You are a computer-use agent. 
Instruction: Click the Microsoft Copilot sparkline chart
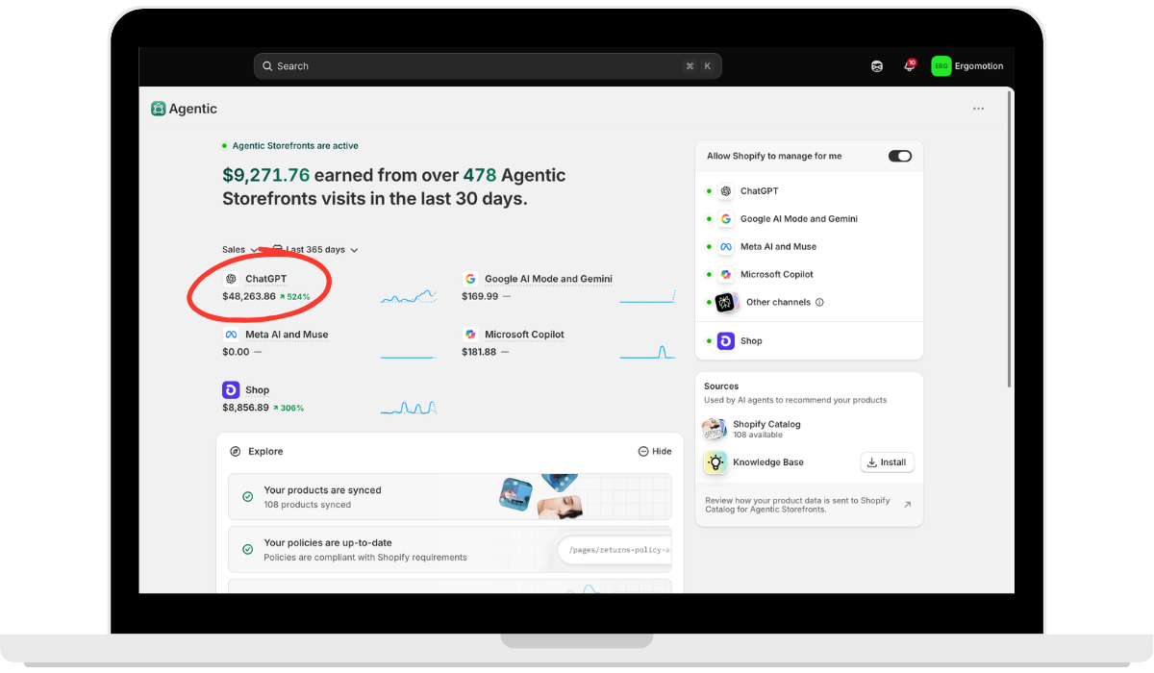[x=647, y=352]
